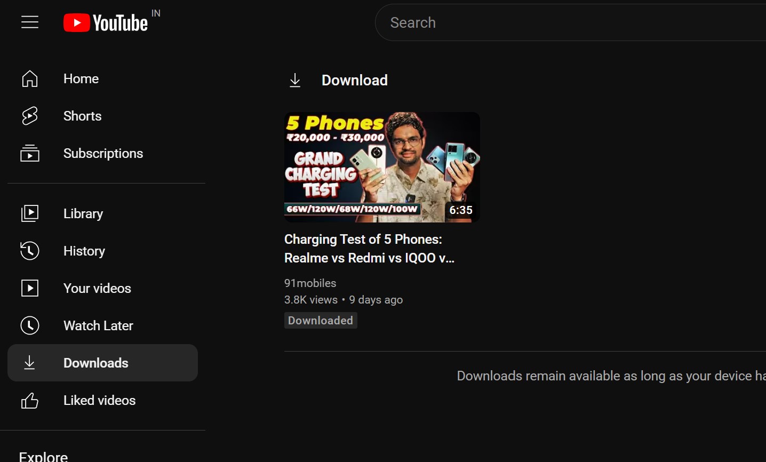Expand the Explore section
This screenshot has height=462, width=766.
[x=43, y=456]
